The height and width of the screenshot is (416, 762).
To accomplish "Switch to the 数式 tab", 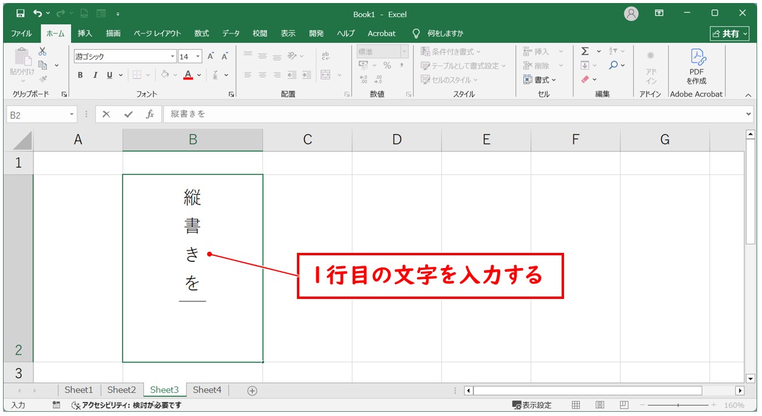I will (202, 33).
